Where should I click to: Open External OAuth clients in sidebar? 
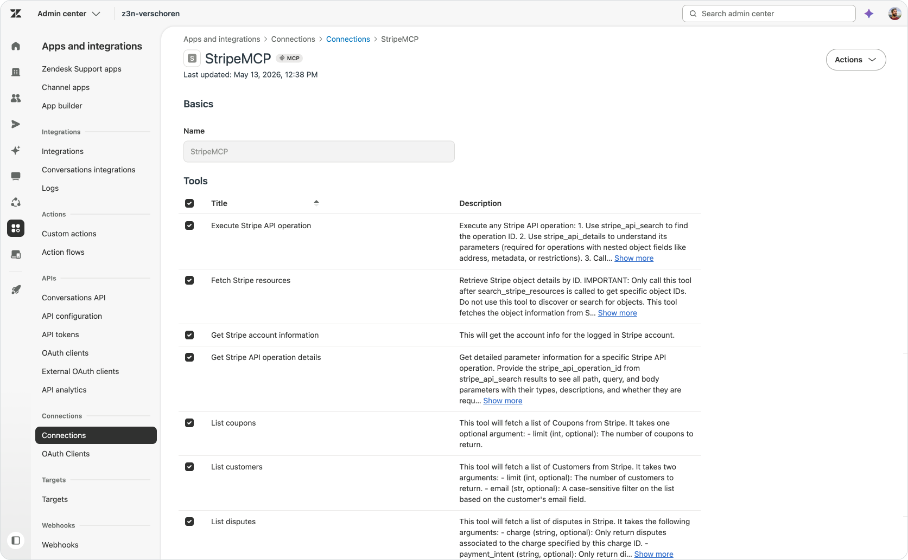tap(80, 371)
